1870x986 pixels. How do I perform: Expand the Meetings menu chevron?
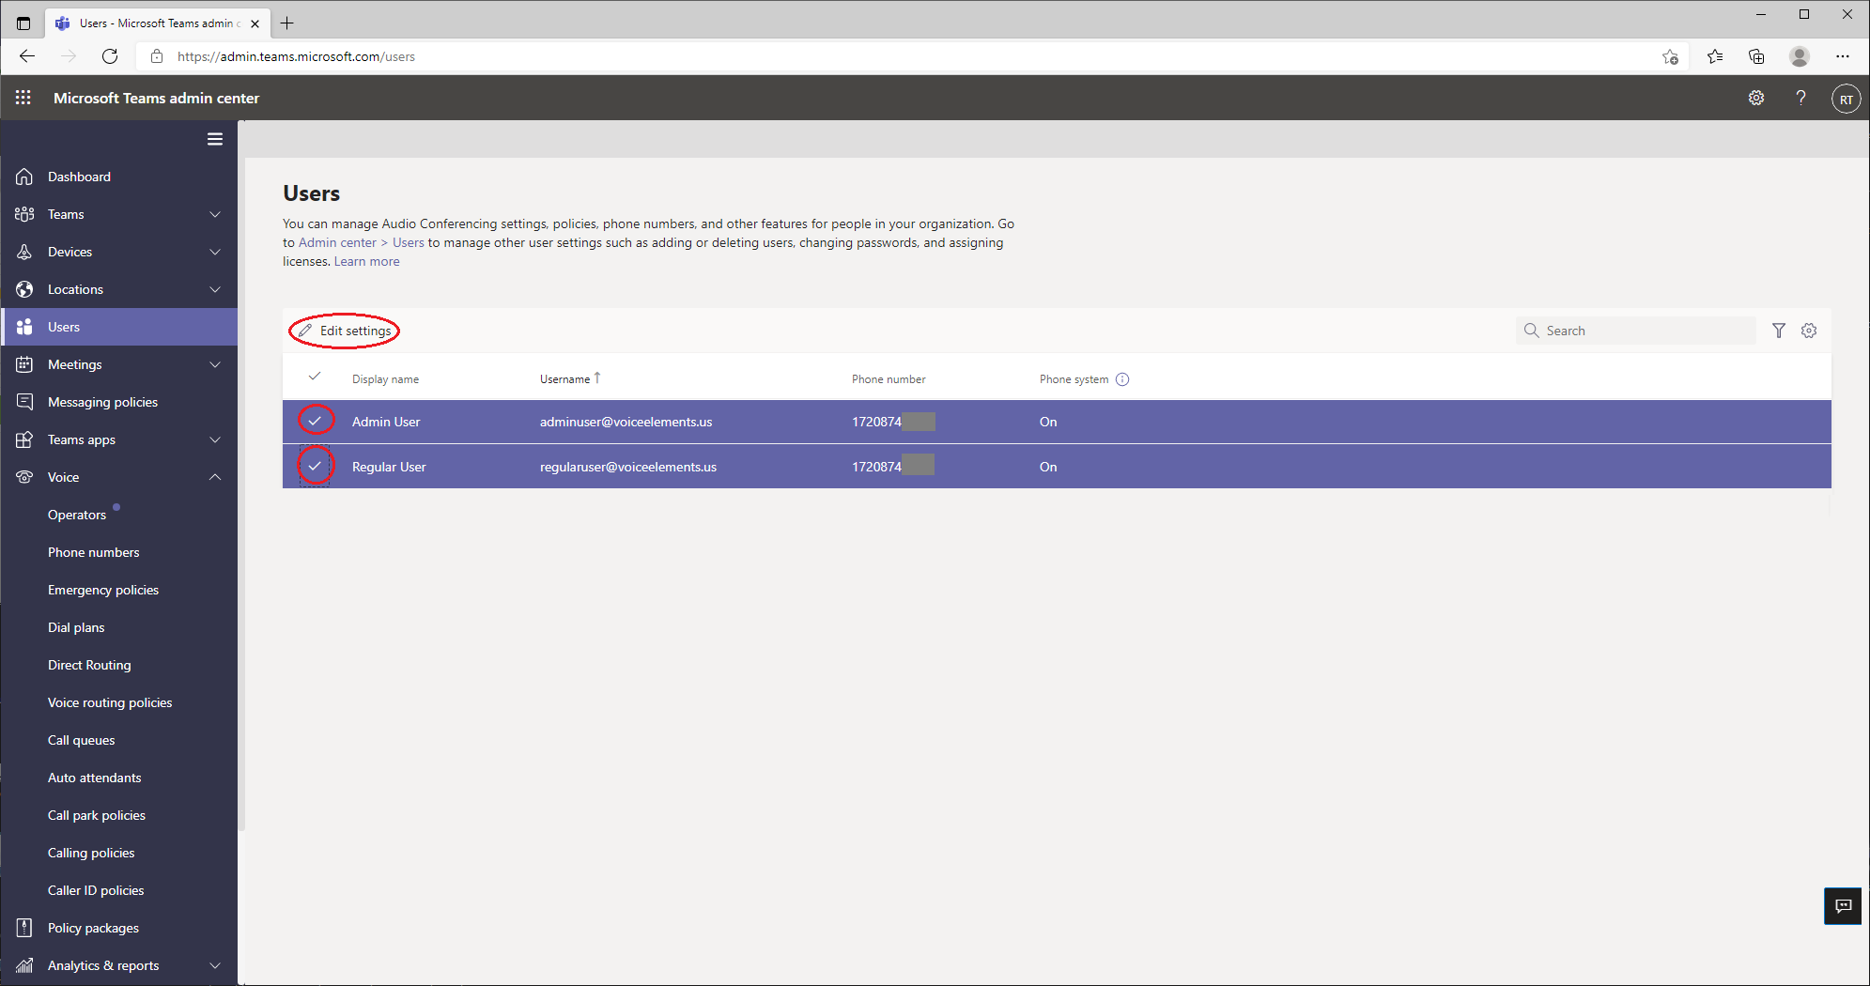coord(215,364)
